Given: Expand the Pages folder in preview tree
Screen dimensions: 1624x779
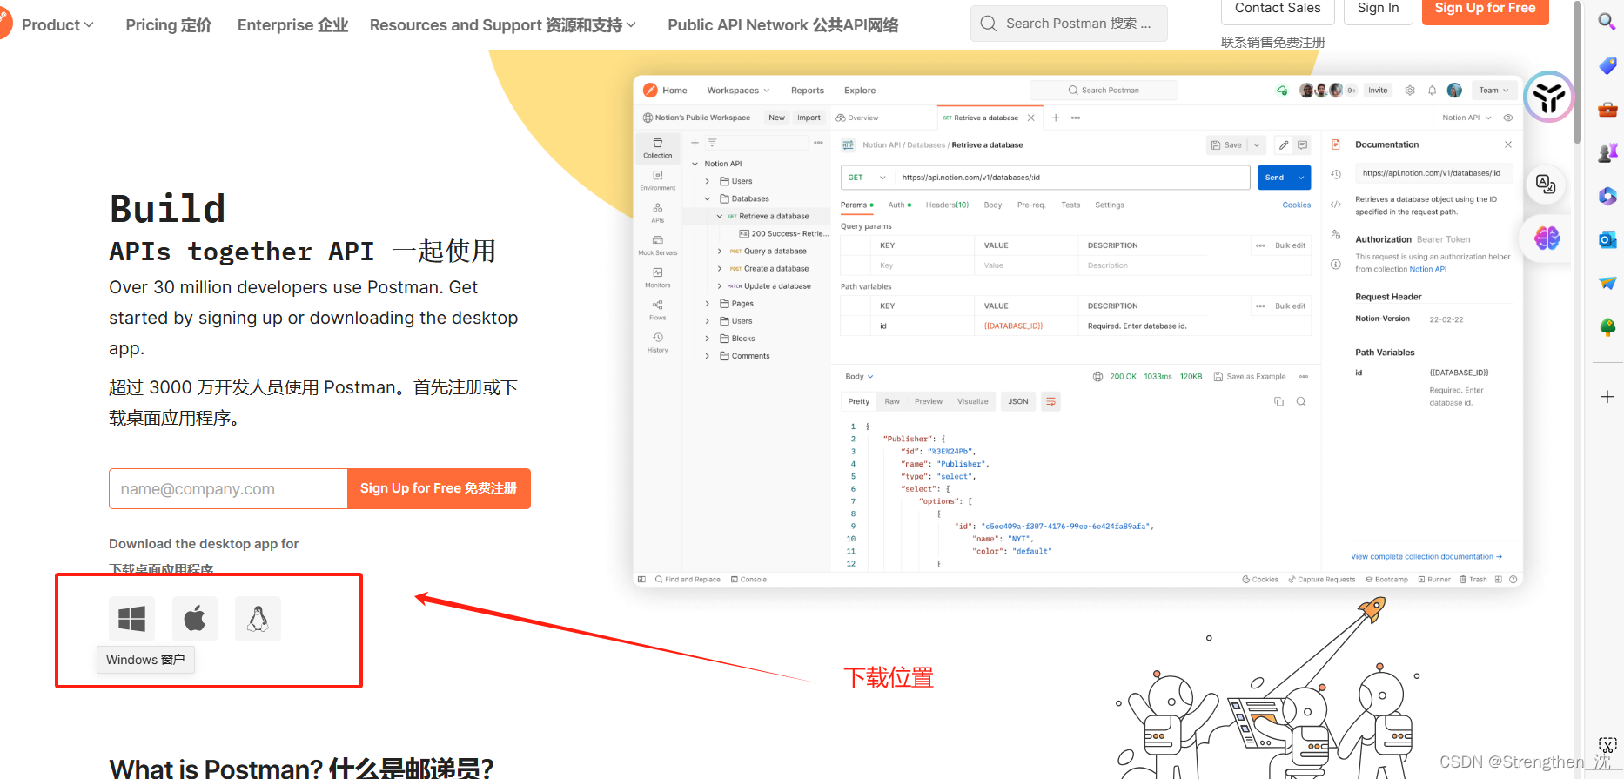Looking at the screenshot, I should [x=708, y=304].
